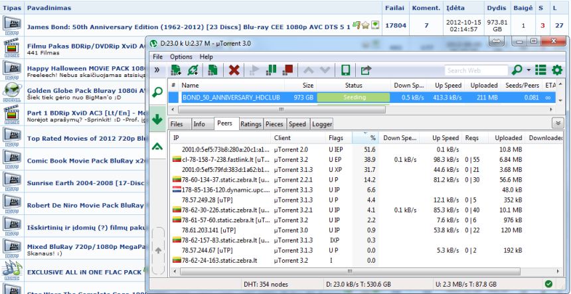Sort peers by Flags column header
571x294 pixels.
[x=339, y=138]
